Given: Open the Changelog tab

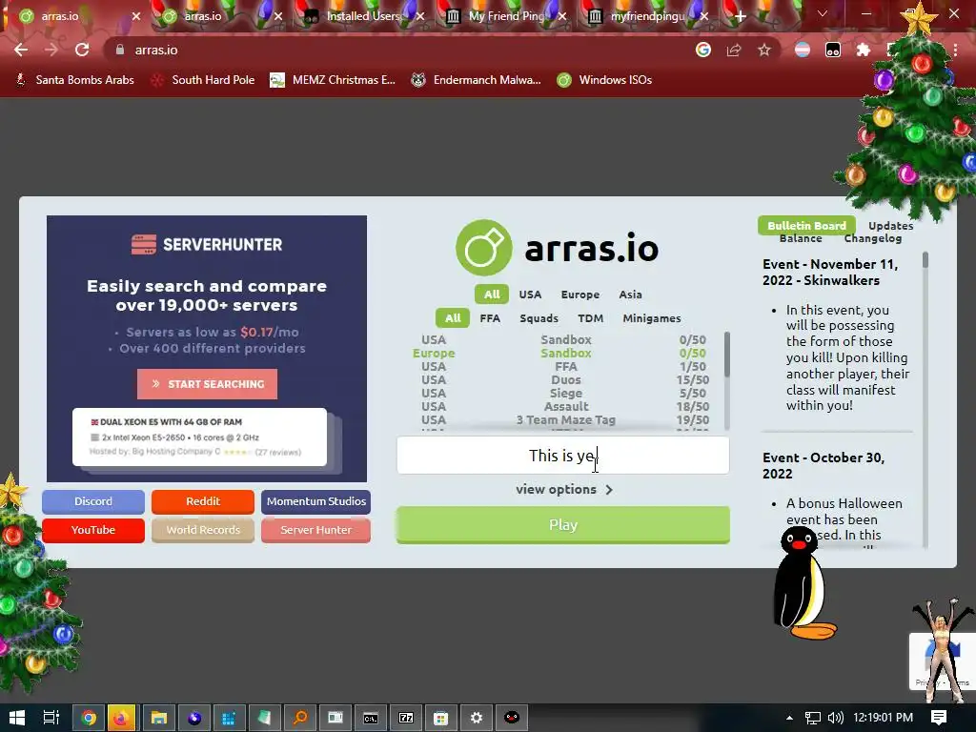Looking at the screenshot, I should coord(873,238).
